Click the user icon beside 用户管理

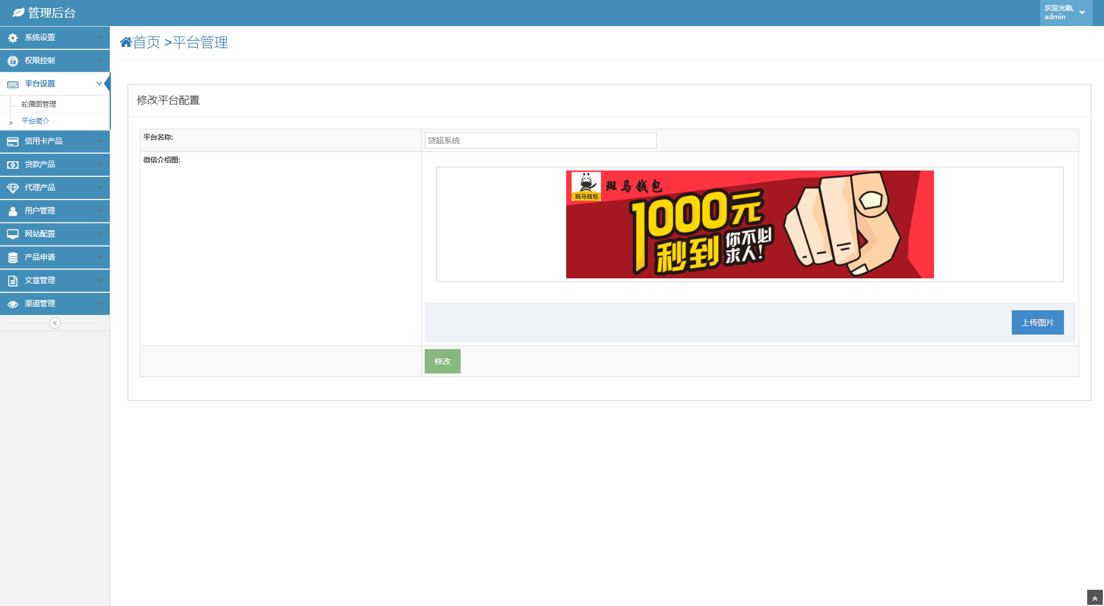click(x=13, y=211)
